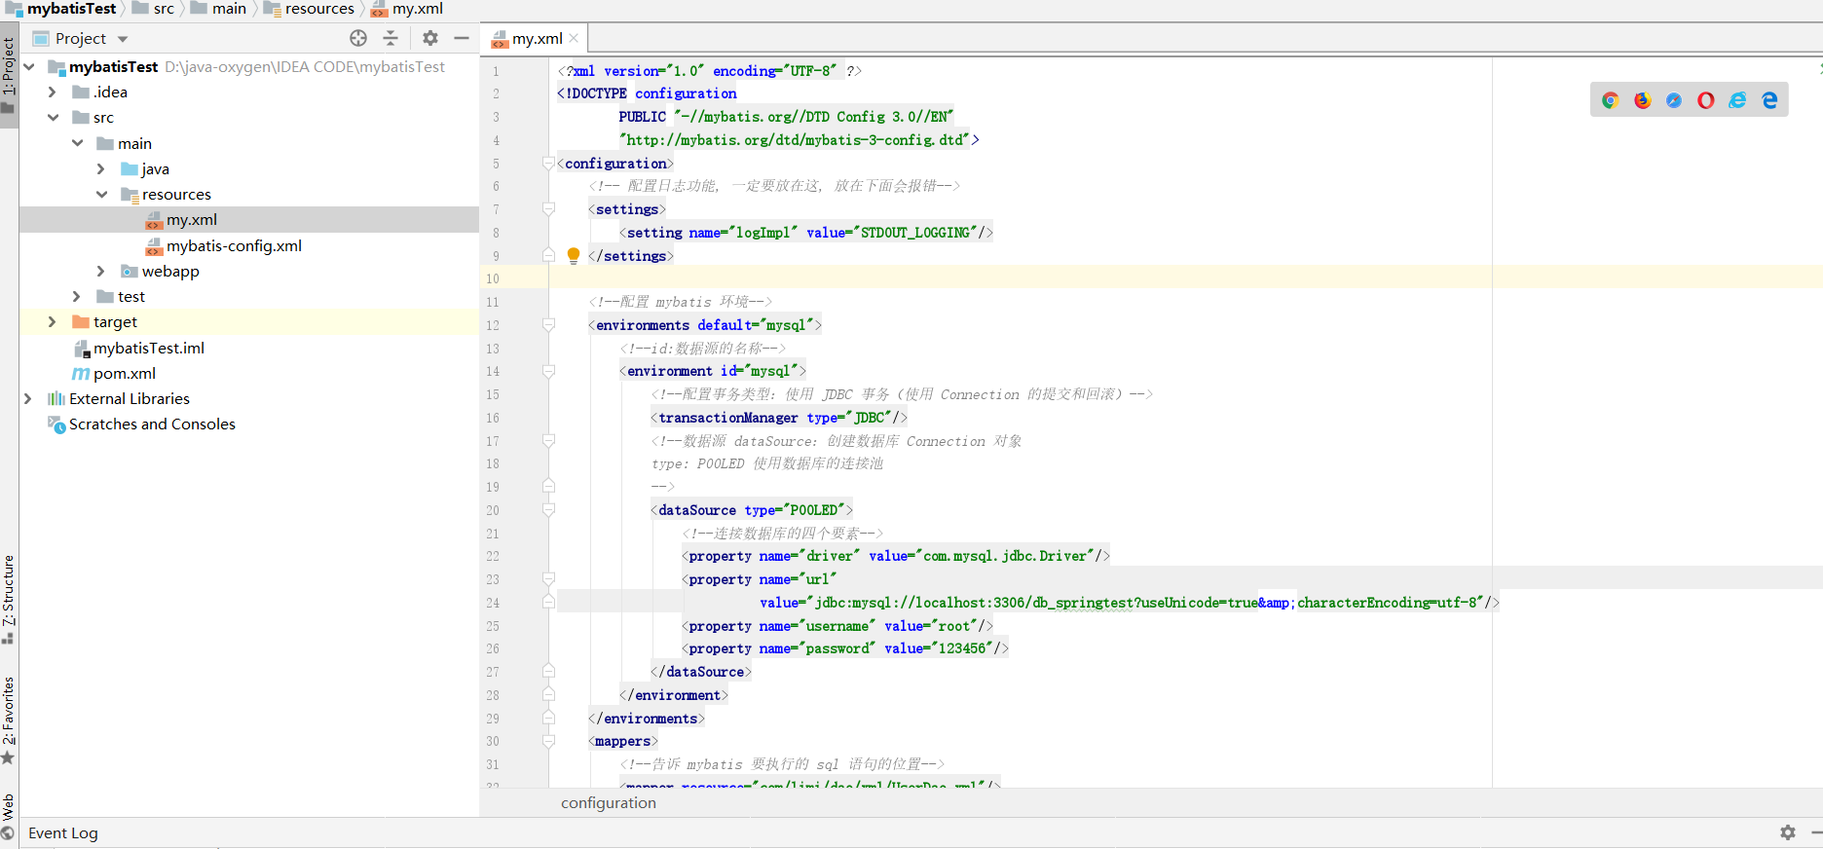
Task: Fold the environment tag at line 14
Action: point(548,371)
